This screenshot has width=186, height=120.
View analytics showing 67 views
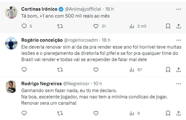136,70
